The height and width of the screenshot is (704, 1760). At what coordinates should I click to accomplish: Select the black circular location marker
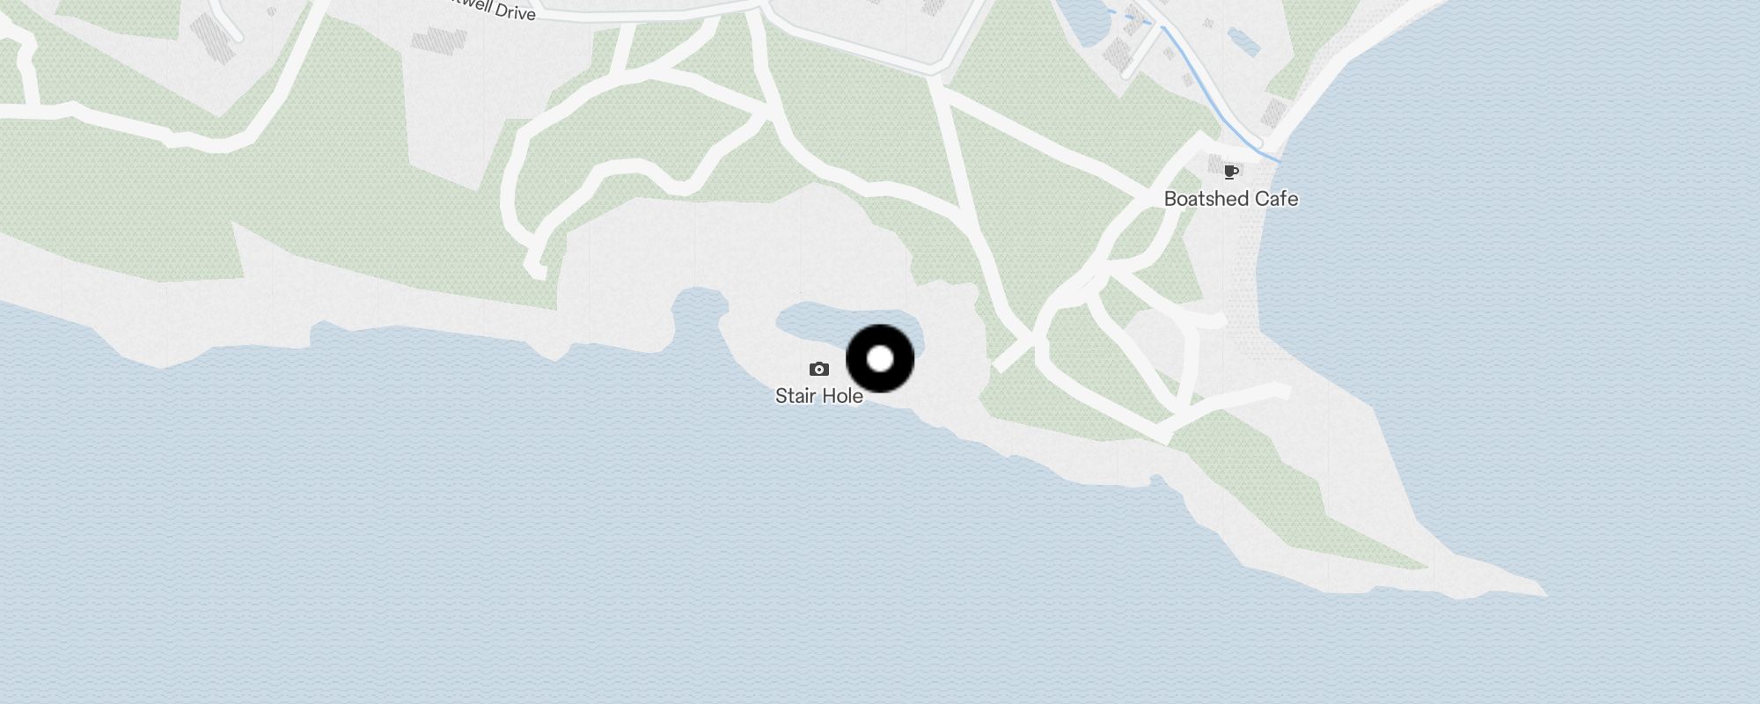tap(880, 358)
